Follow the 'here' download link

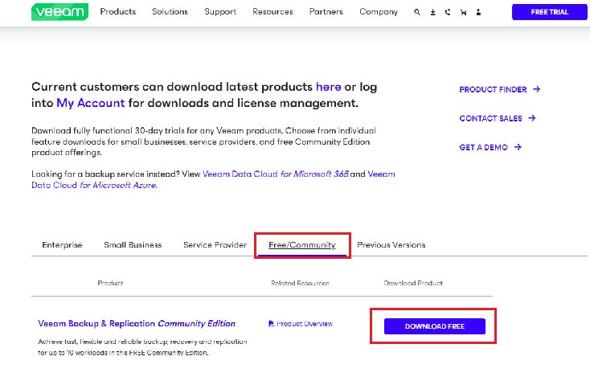329,87
